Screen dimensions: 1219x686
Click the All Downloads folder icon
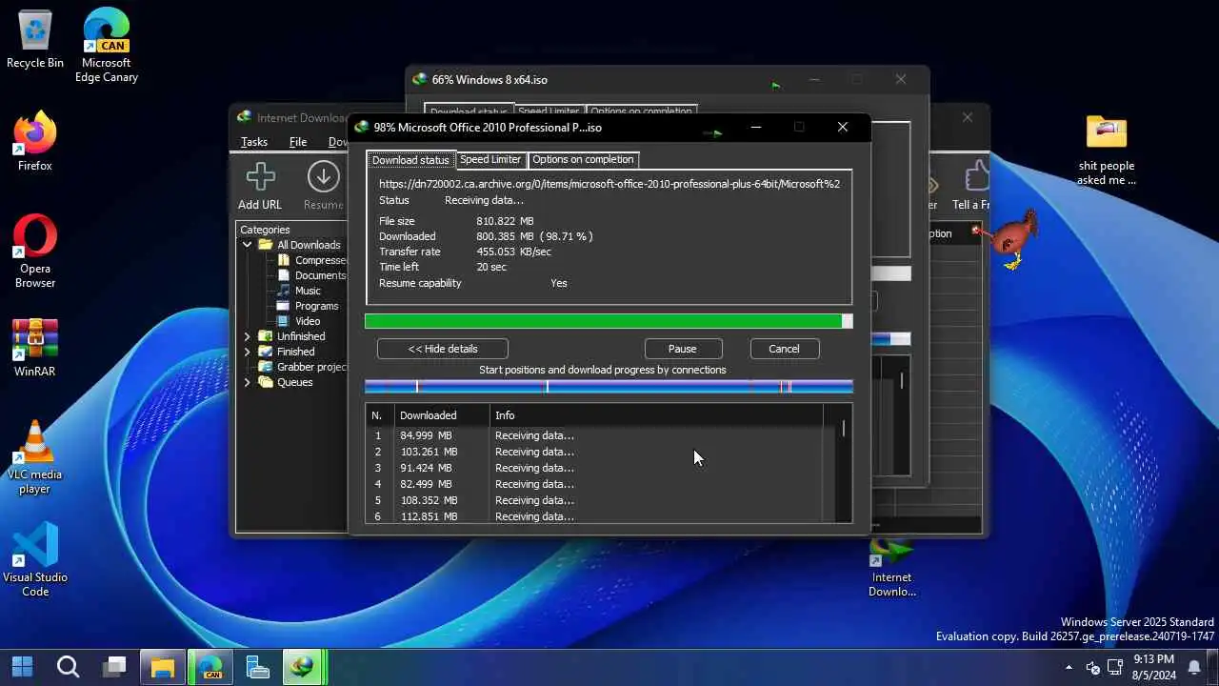266,245
